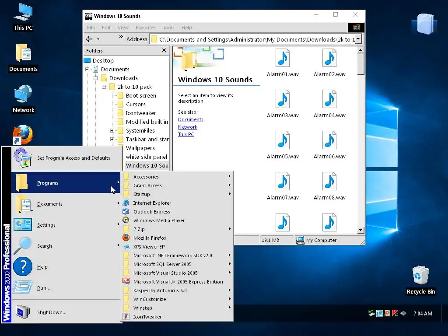
Task: Click the Back arrow in Explorer toolbar
Action: (x=89, y=39)
